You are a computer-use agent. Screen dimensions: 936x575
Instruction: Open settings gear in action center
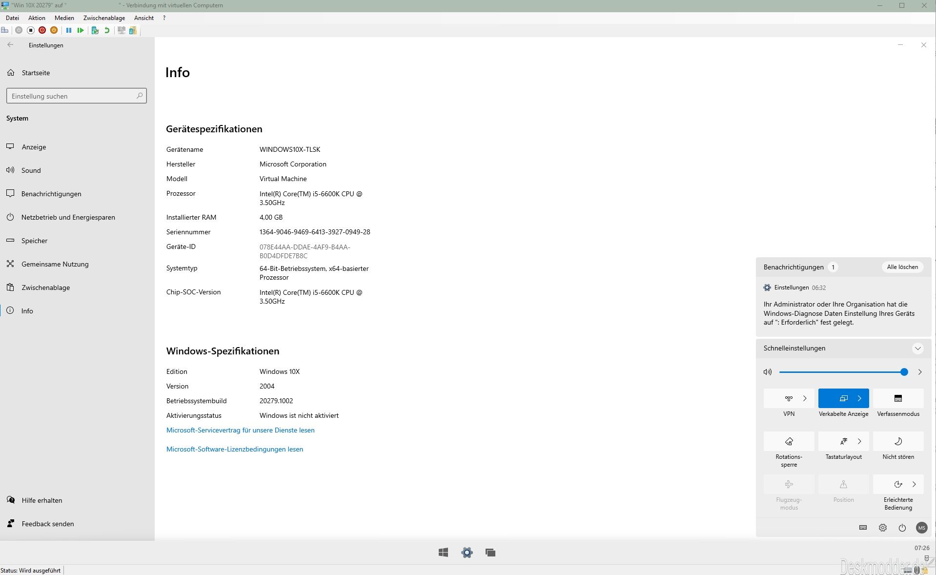click(882, 528)
